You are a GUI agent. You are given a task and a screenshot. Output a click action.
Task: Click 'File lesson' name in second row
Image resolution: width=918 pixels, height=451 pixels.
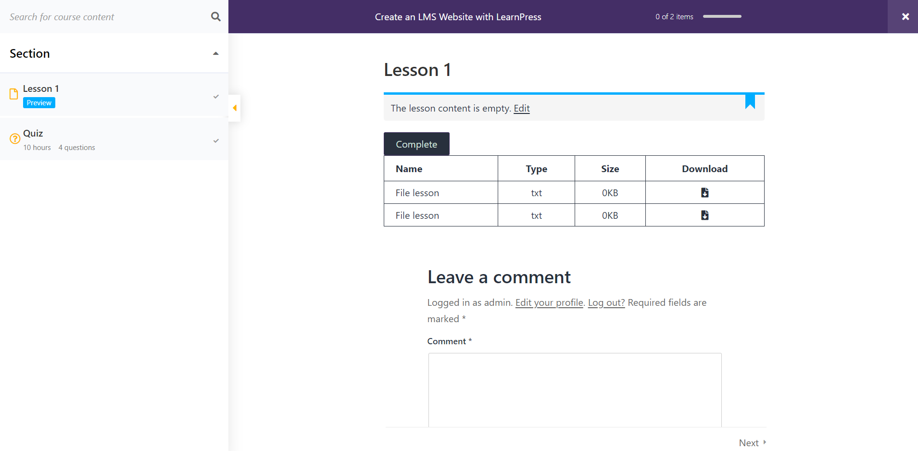click(417, 215)
